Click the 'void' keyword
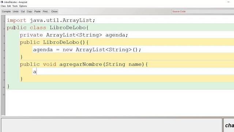This screenshot has height=132, width=234. pyautogui.click(x=50, y=65)
